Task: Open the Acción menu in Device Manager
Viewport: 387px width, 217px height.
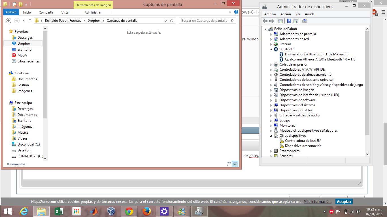Action: pos(286,14)
